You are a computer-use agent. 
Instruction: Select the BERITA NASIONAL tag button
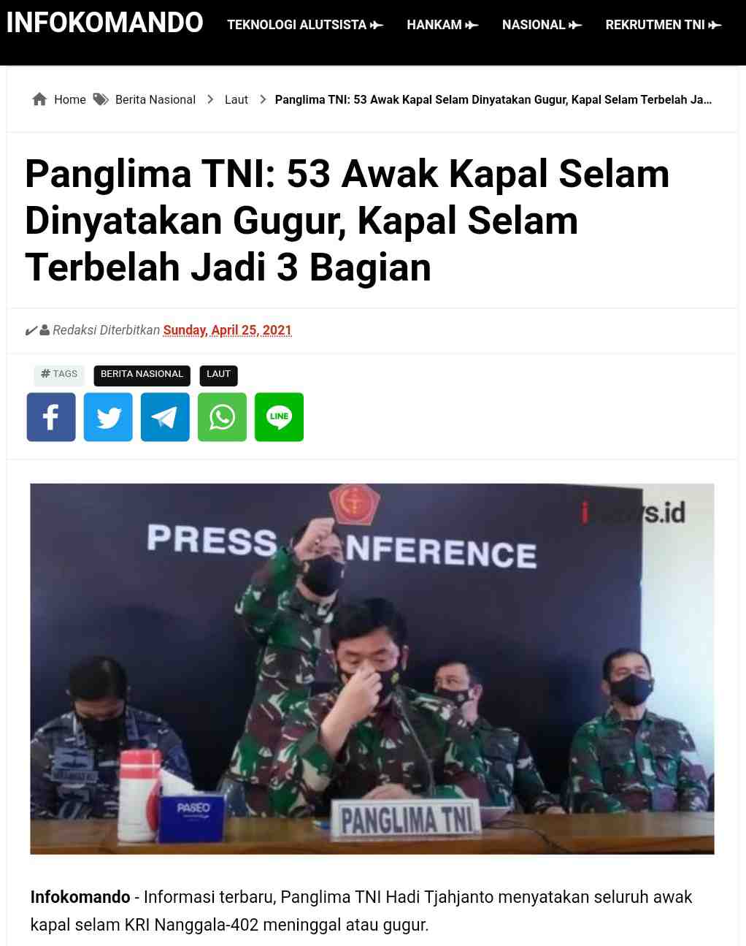pos(142,375)
